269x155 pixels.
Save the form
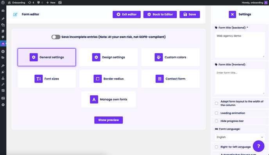tap(190, 14)
